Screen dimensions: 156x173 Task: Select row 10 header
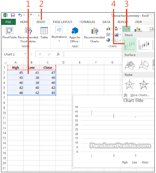click(4, 113)
